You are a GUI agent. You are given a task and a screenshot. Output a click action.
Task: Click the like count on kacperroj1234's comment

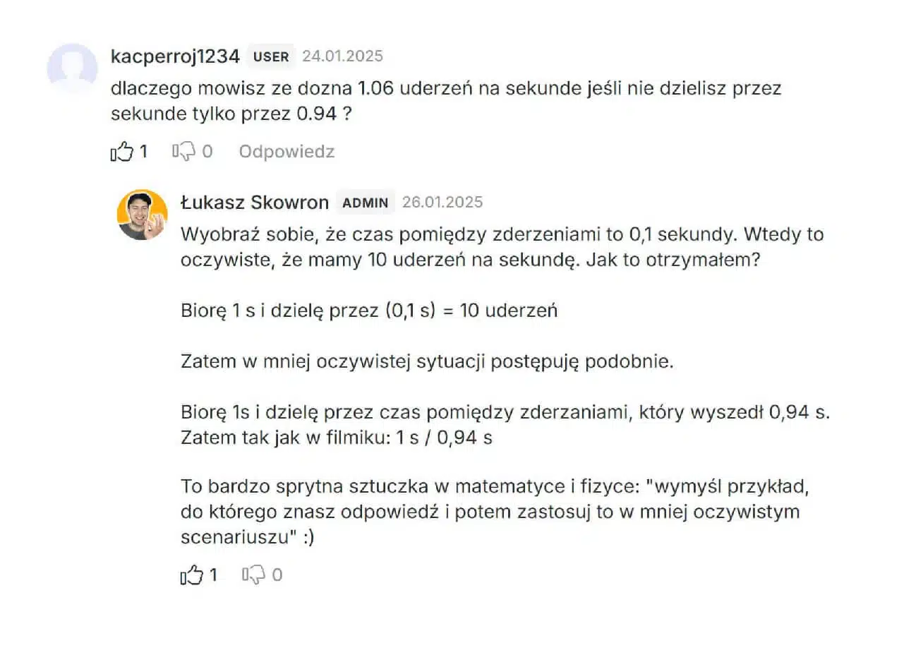pos(143,152)
